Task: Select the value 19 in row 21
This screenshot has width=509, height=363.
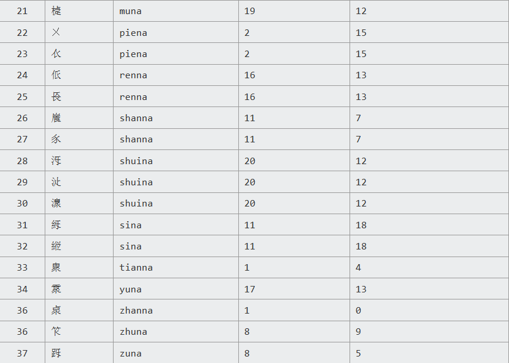Action: [249, 11]
